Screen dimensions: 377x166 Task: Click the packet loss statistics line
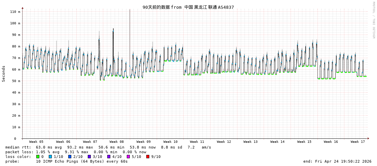coord(76,152)
